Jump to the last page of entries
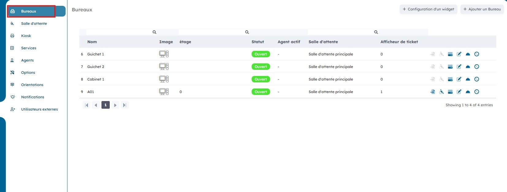 [x=124, y=105]
